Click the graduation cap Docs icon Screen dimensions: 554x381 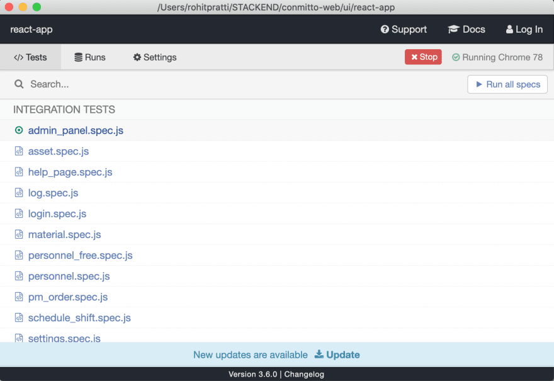pos(453,30)
